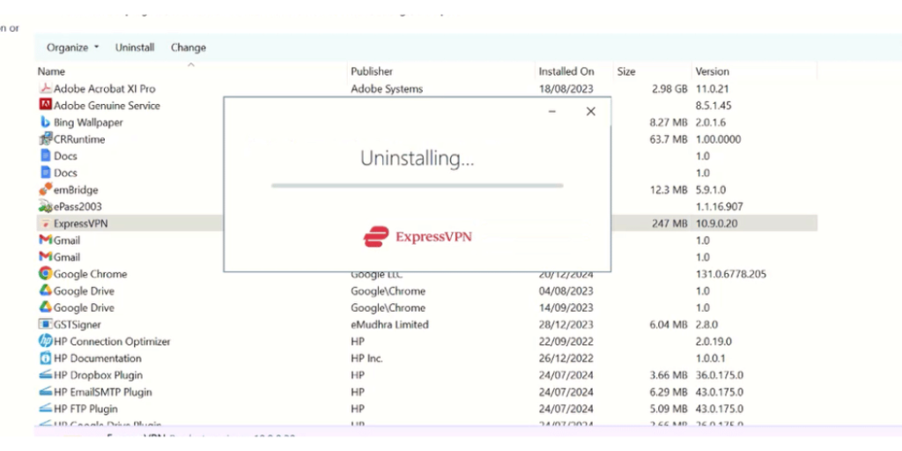Viewport: 902px width, 451px height.
Task: Close the ExpressVPN uninstaller dialog
Action: [x=591, y=112]
